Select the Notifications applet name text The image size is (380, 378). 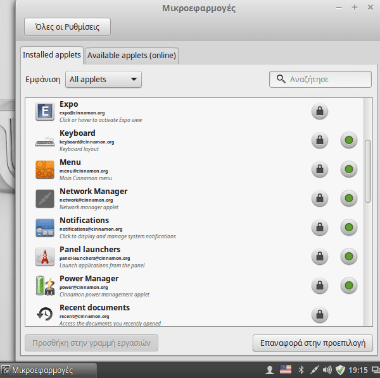(x=84, y=221)
